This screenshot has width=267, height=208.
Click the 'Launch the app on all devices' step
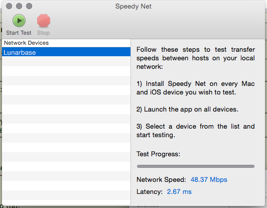point(187,110)
